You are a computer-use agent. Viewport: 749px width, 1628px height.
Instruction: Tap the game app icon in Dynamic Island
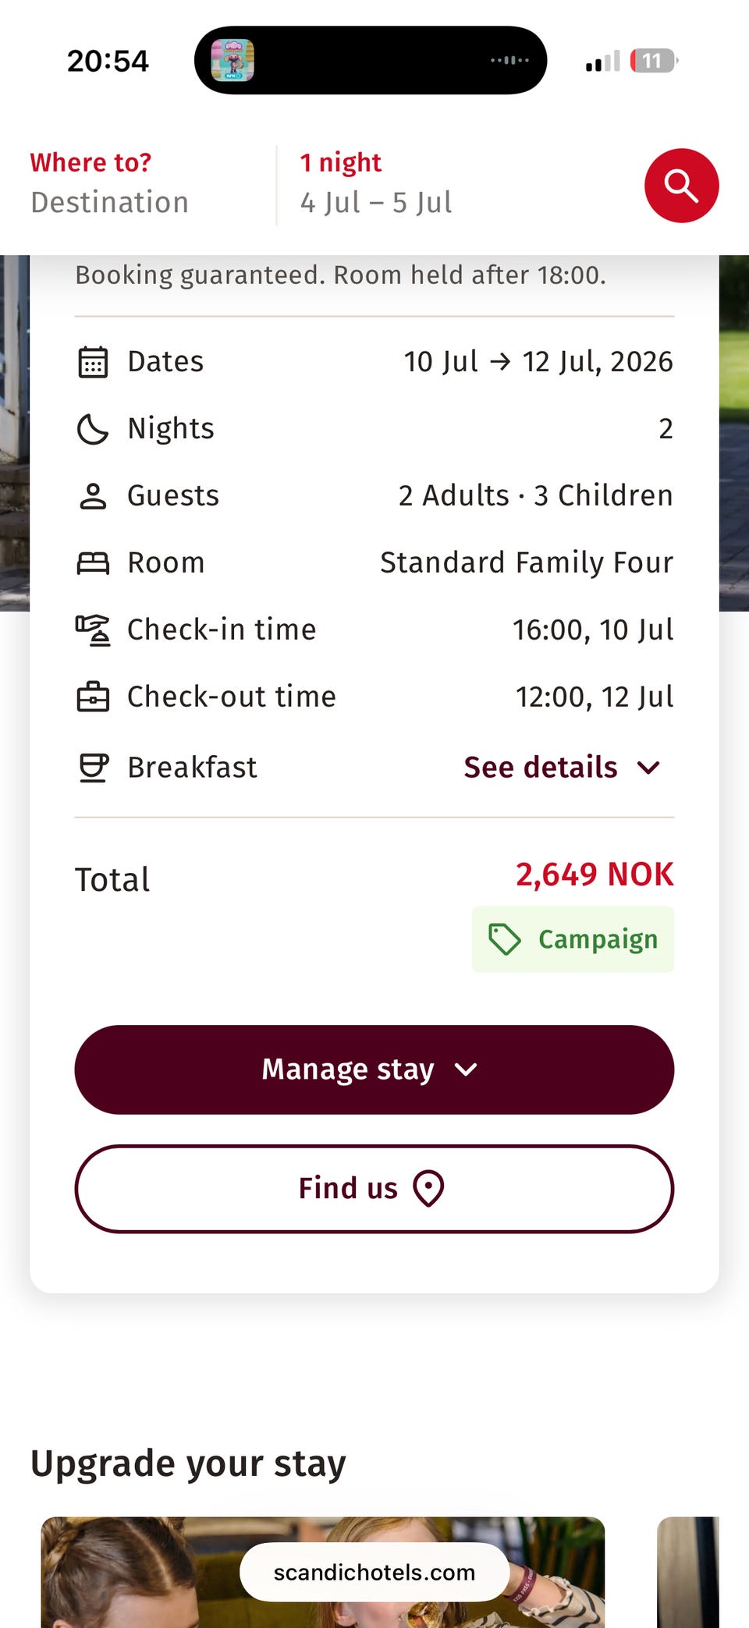click(233, 60)
